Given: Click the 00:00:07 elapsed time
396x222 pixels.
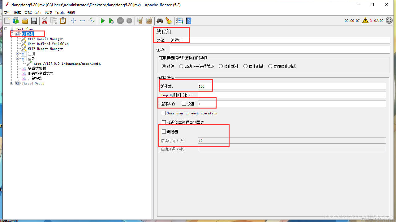Looking at the screenshot, I should point(352,21).
